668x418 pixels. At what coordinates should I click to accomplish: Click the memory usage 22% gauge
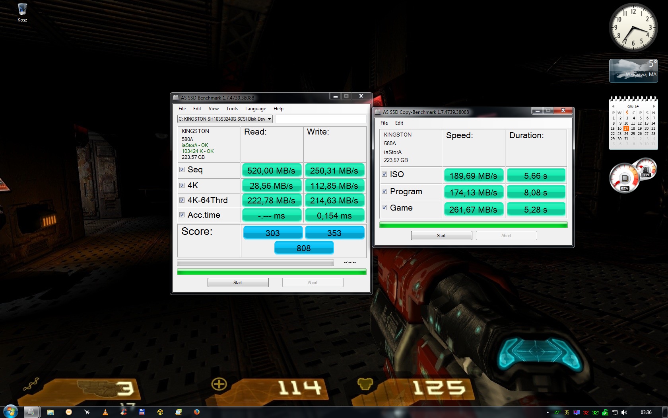point(646,168)
